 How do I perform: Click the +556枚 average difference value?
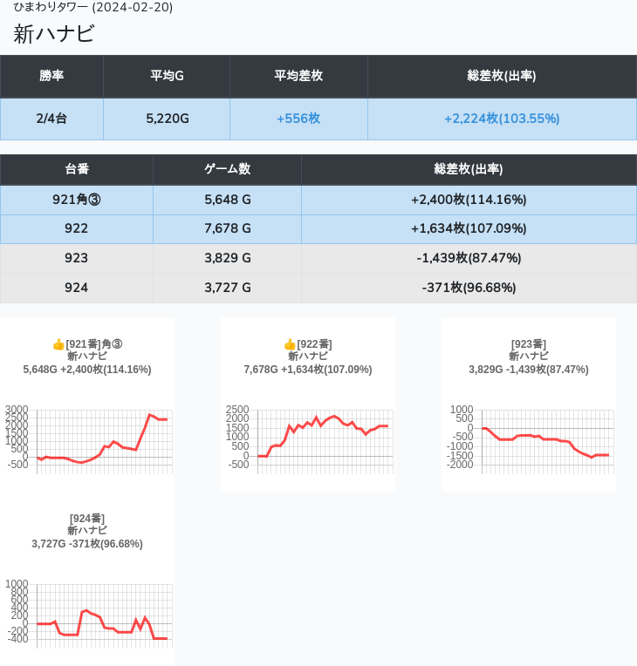click(x=298, y=119)
